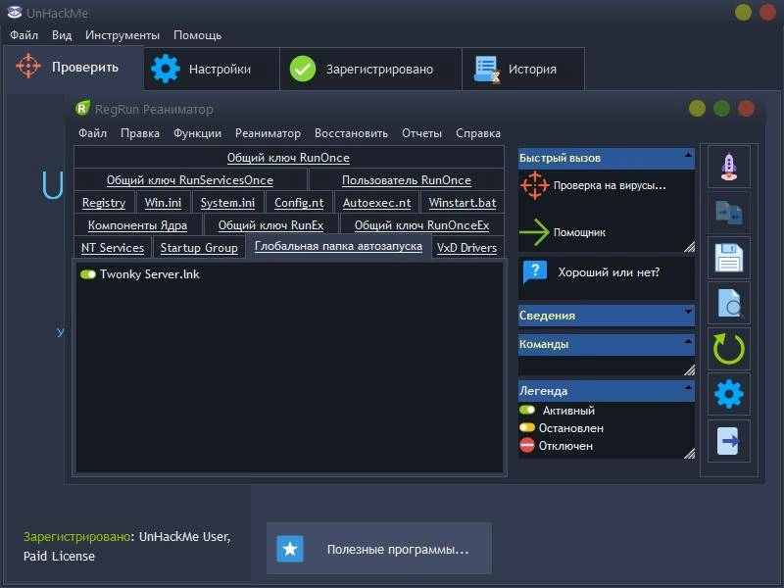The height and width of the screenshot is (588, 784).
Task: Switch to Startup Group tab
Action: (x=199, y=248)
